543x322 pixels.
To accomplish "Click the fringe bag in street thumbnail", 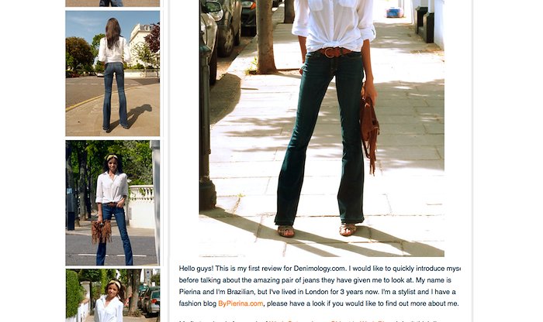I will pos(101,231).
